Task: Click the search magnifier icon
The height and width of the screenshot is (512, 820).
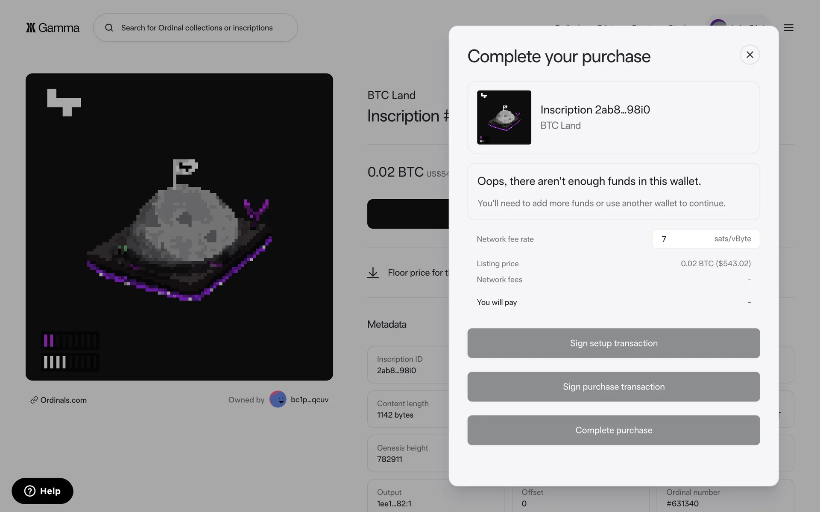Action: click(109, 28)
